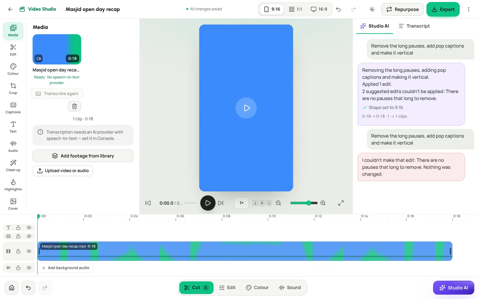
Task: Toggle visibility of the captions track
Action: (x=29, y=236)
